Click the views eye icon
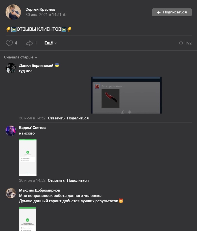 (181, 43)
